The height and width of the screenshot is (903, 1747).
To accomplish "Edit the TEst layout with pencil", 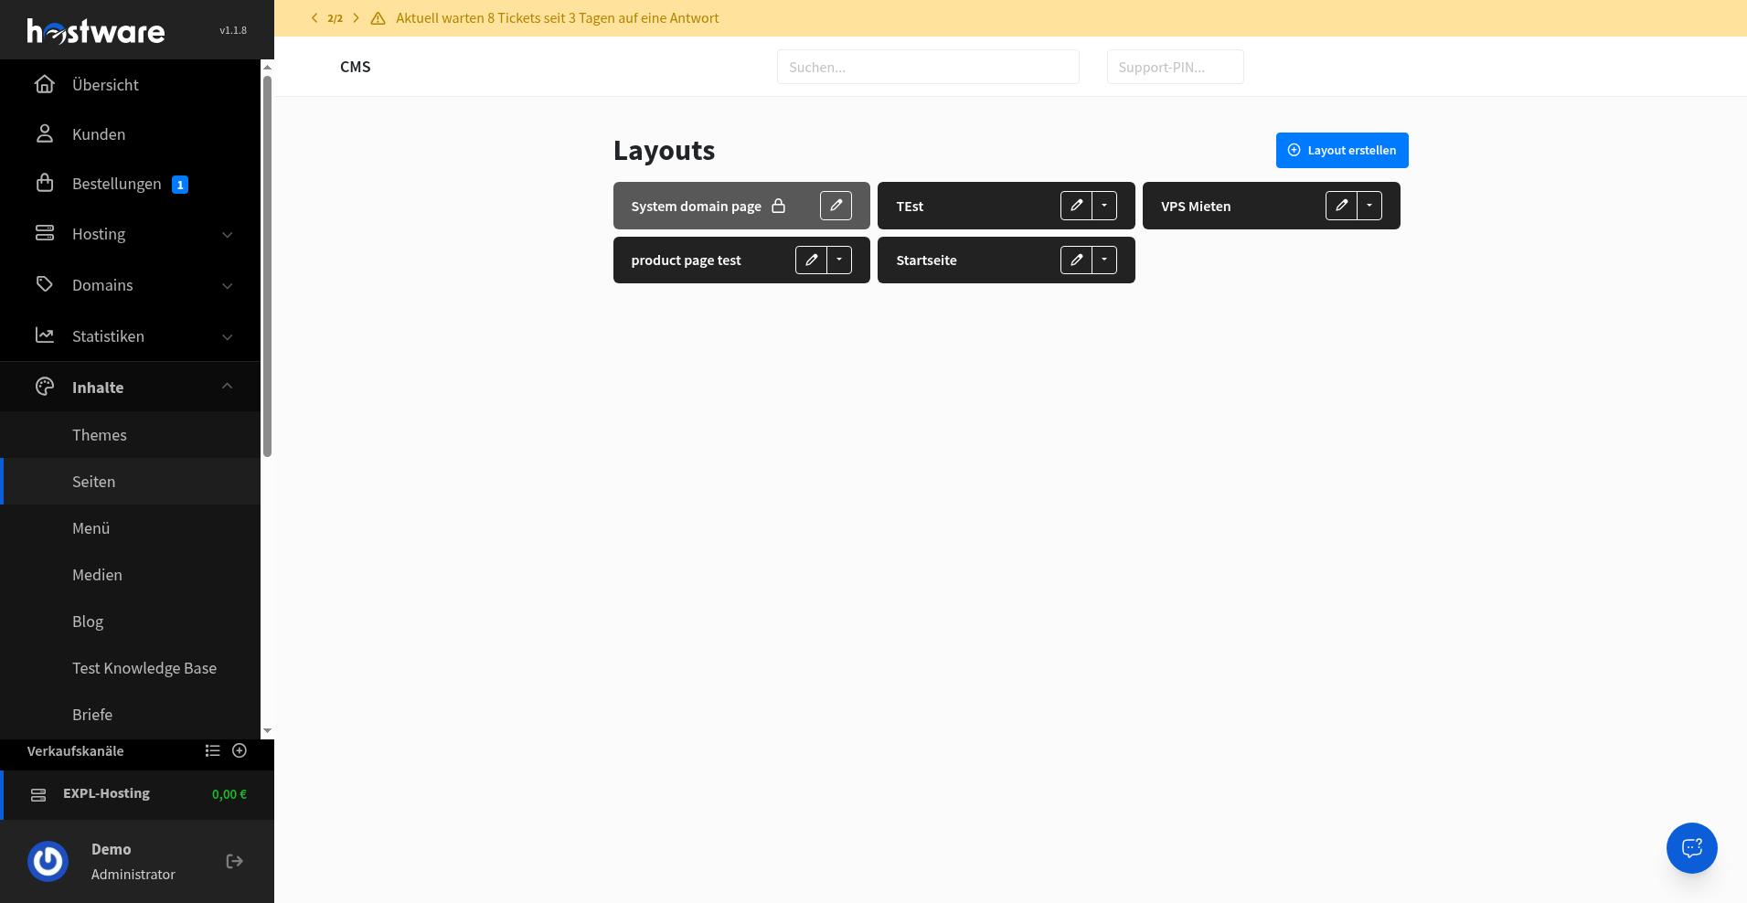I will pos(1076,206).
